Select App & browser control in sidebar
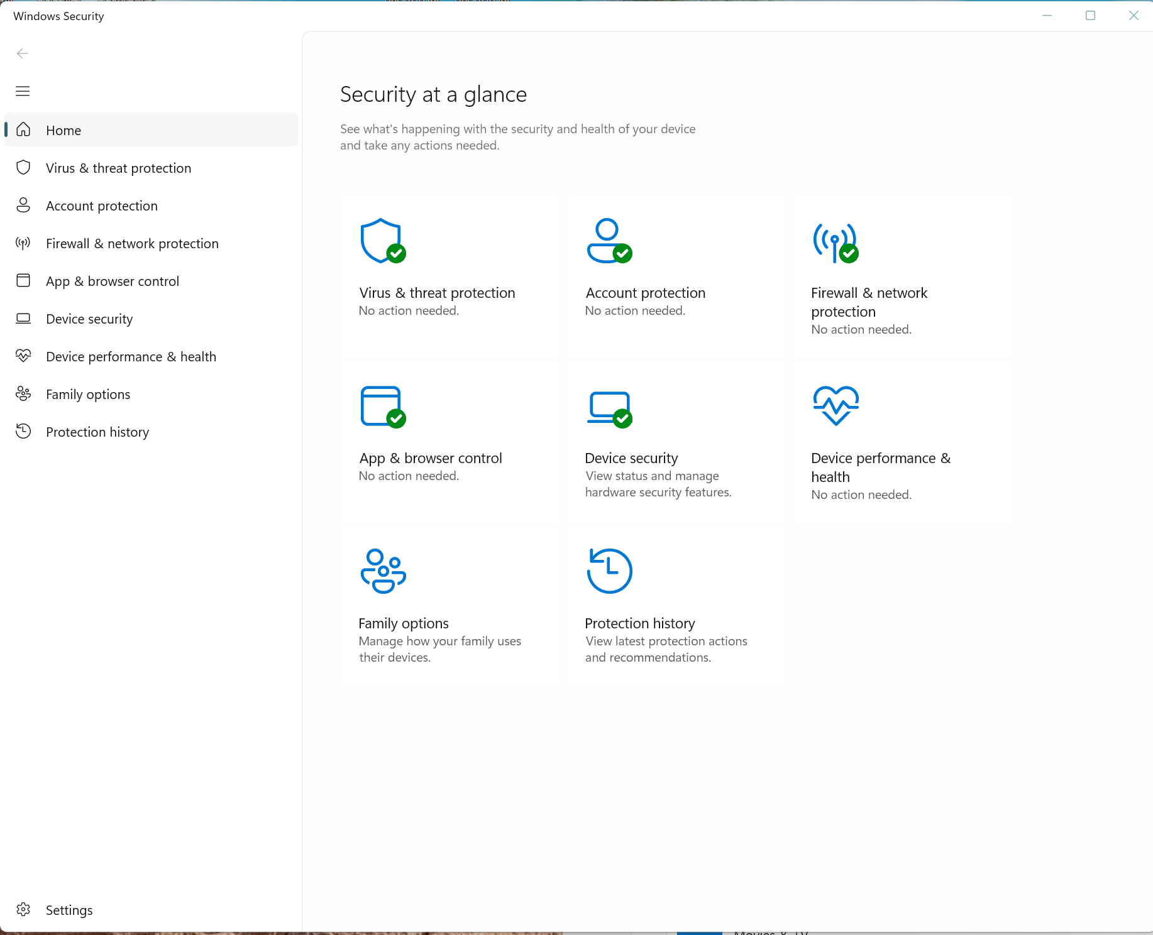 151,281
